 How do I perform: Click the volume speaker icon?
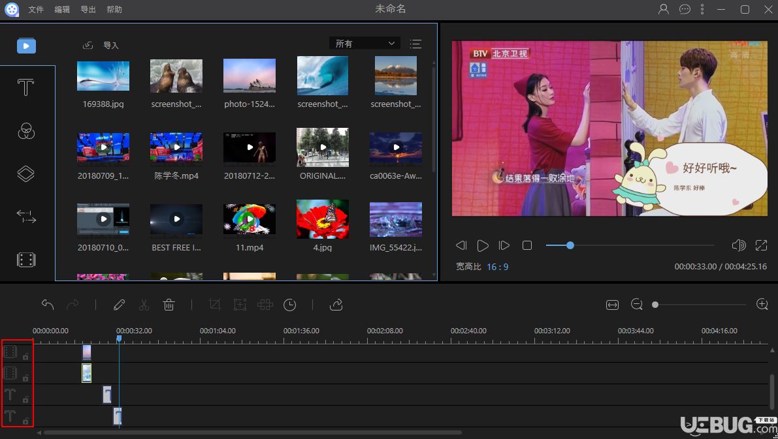coord(738,245)
